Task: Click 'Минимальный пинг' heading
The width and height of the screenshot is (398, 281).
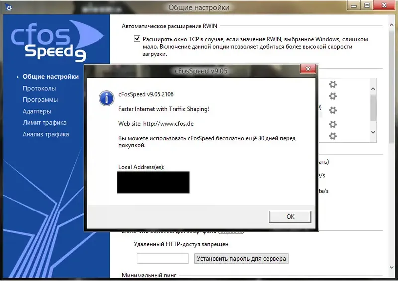Action: [x=149, y=275]
